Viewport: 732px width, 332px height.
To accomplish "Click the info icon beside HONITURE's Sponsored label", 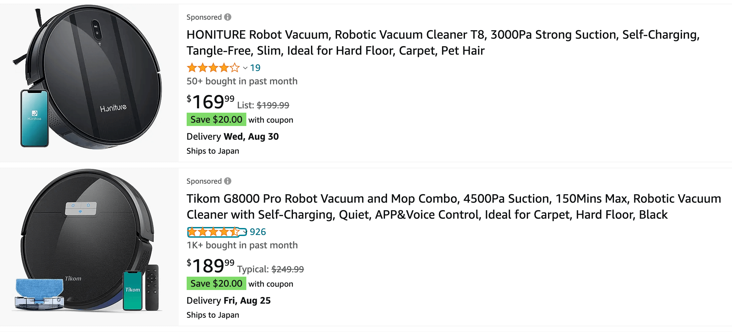I will point(228,17).
